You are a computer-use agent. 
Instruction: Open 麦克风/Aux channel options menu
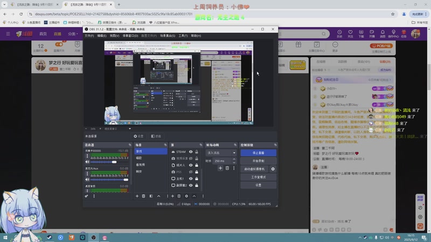[x=87, y=174]
